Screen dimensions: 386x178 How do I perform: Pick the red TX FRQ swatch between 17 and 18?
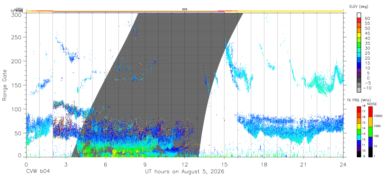click(359, 109)
